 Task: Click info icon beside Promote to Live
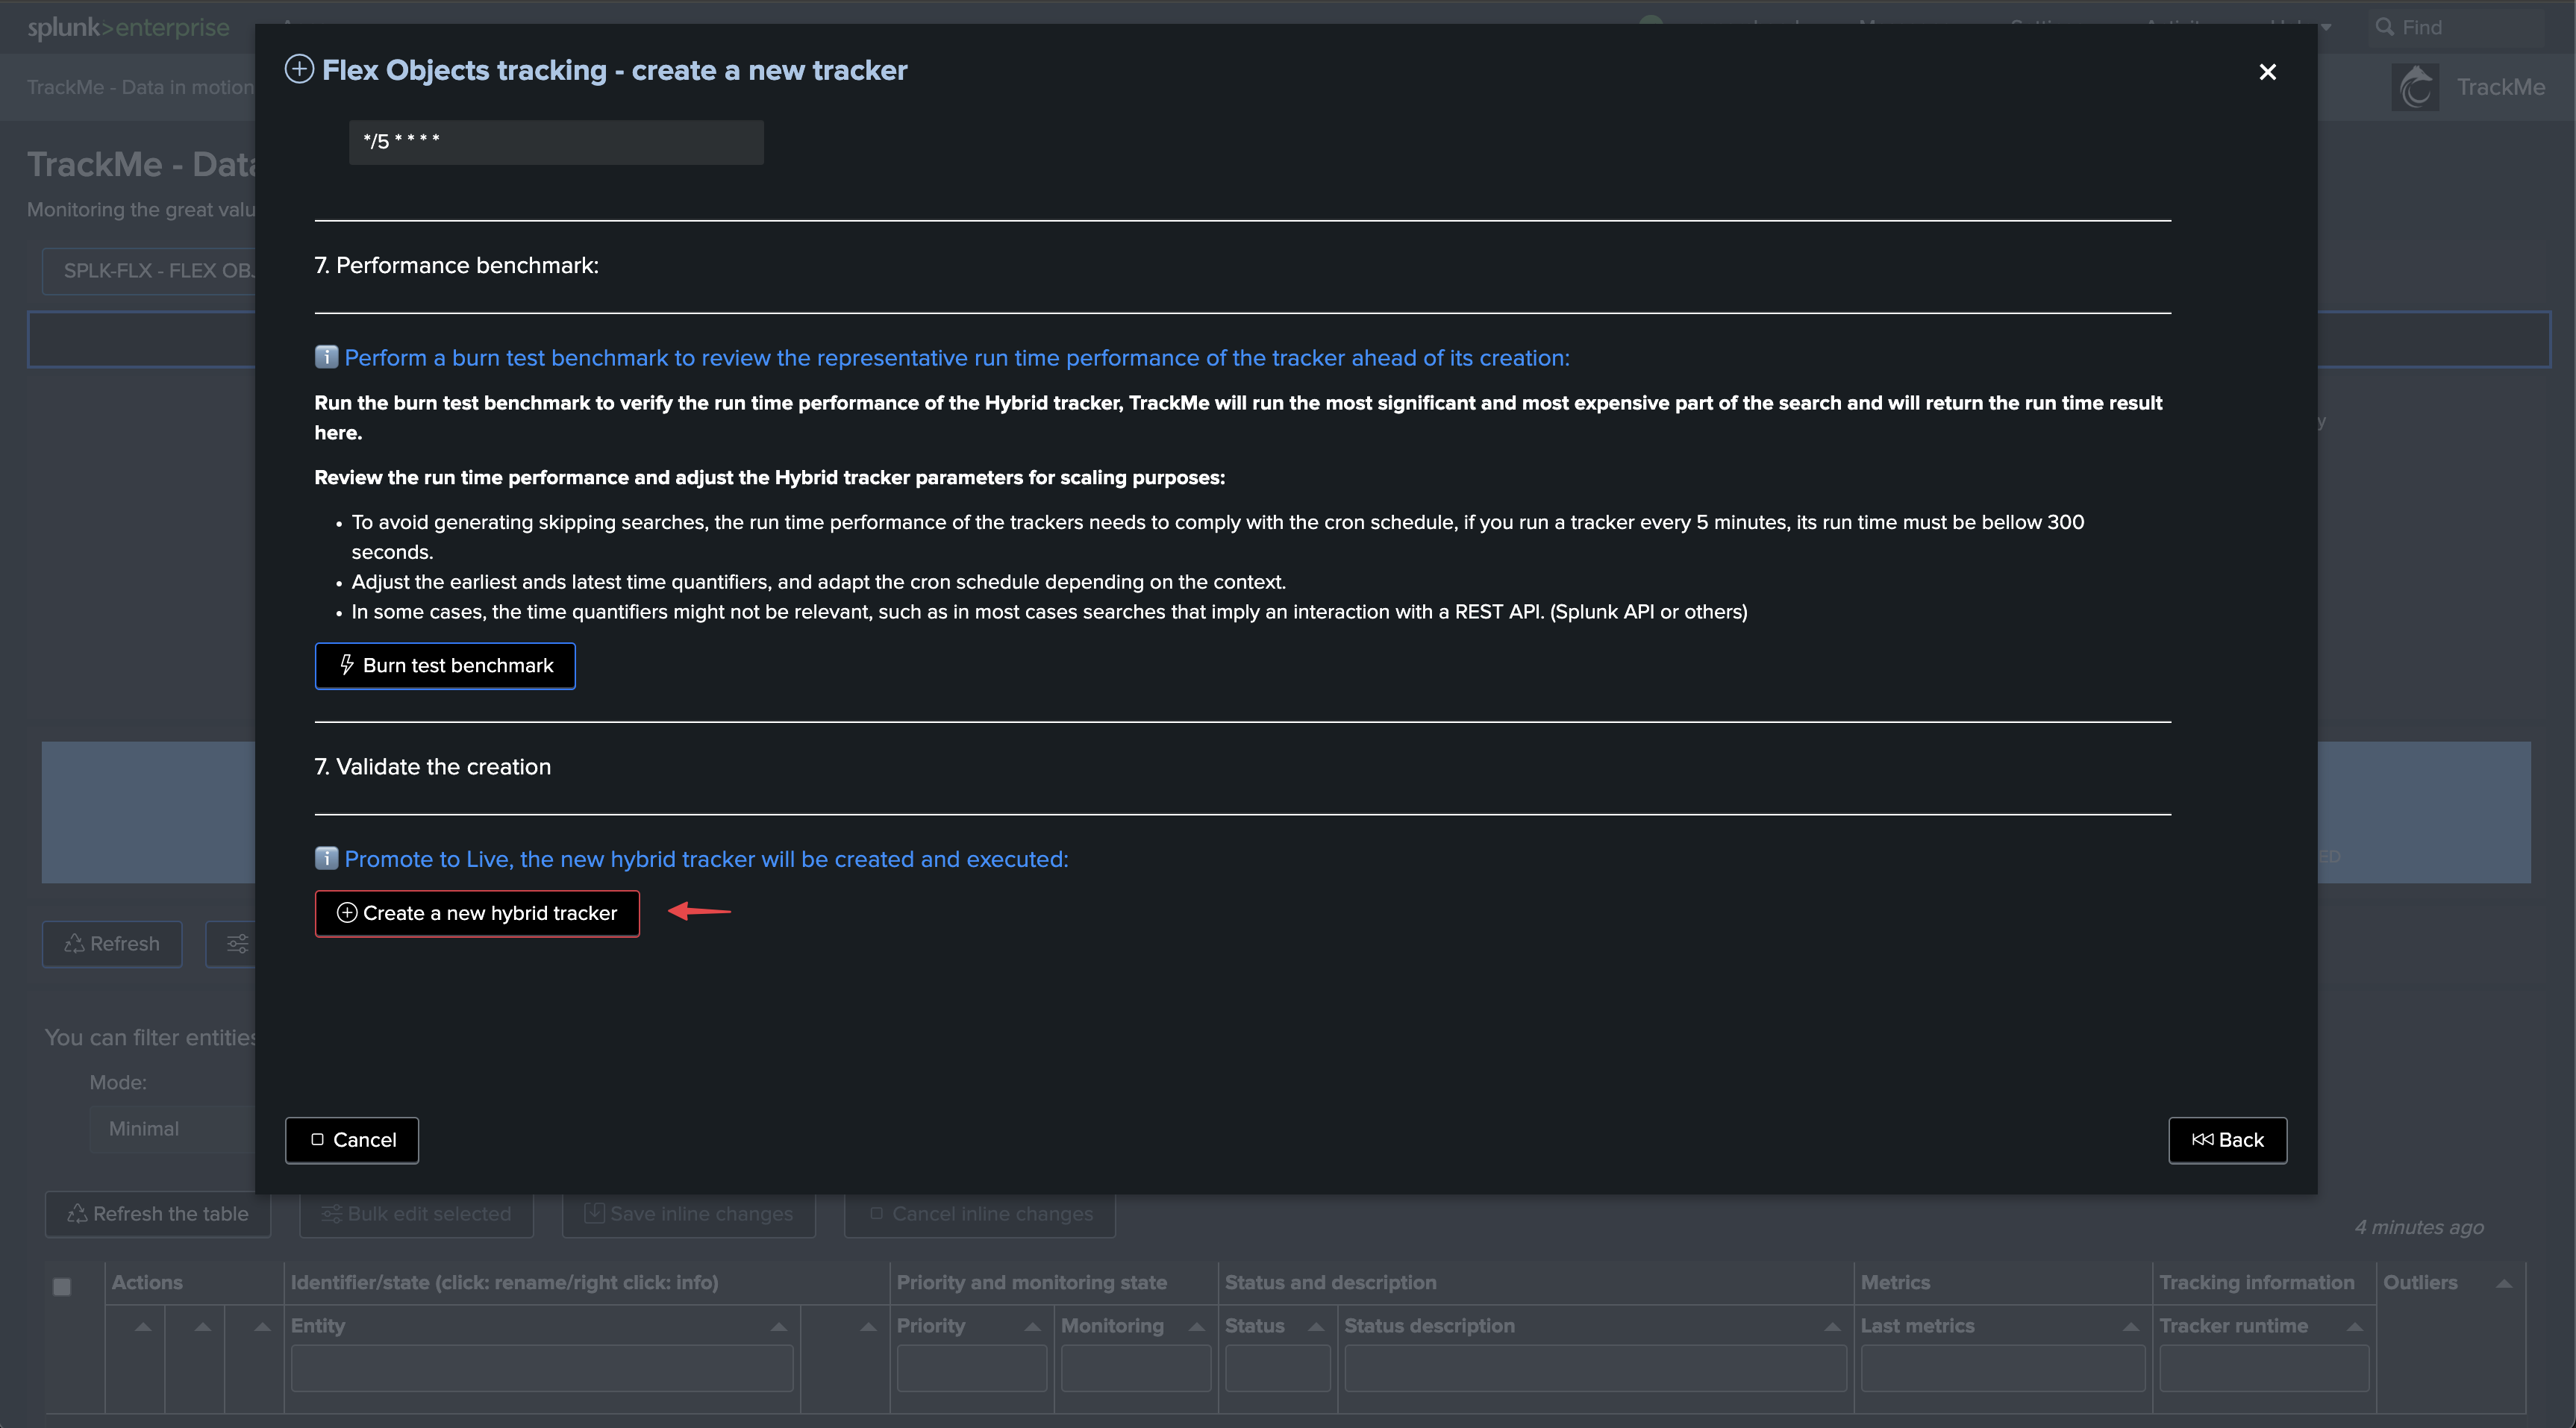point(326,858)
